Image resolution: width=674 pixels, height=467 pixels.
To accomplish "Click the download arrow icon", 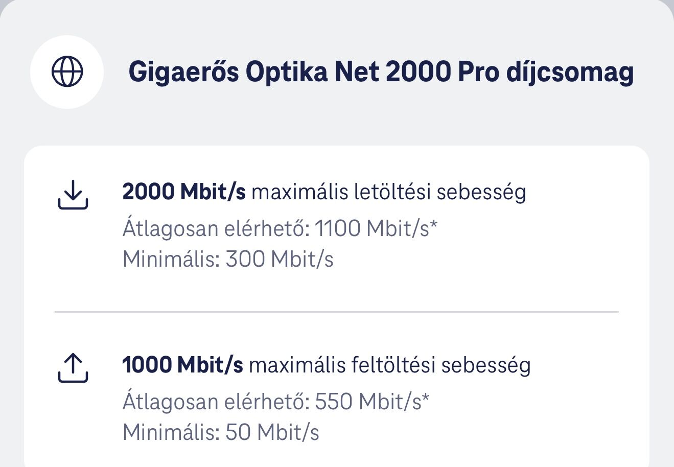I will pos(73,194).
